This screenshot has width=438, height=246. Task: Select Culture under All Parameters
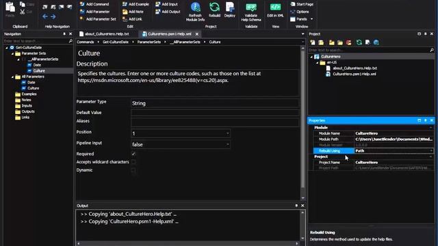click(x=30, y=88)
